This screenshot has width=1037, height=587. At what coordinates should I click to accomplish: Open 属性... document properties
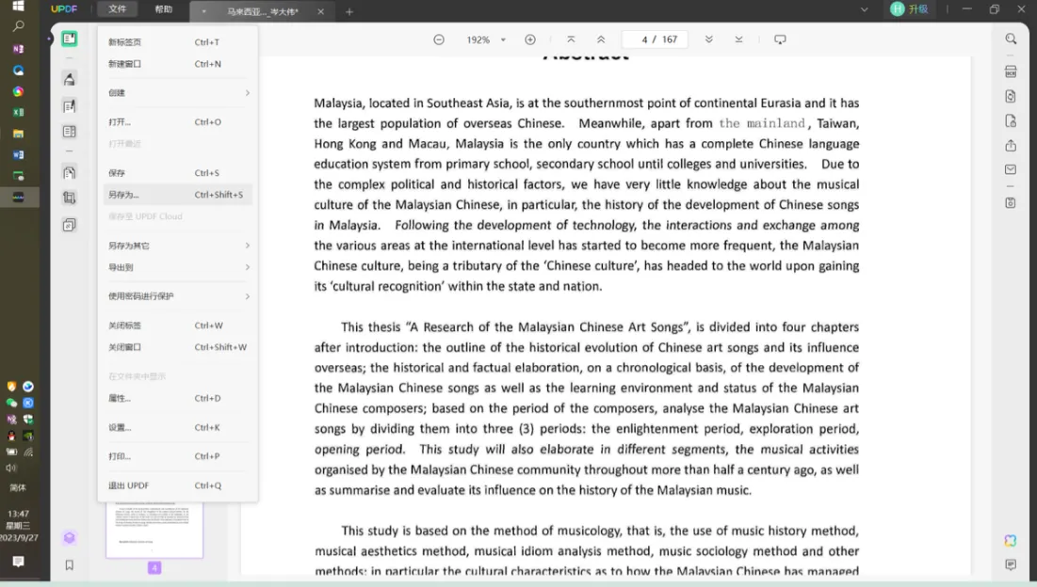(179, 398)
